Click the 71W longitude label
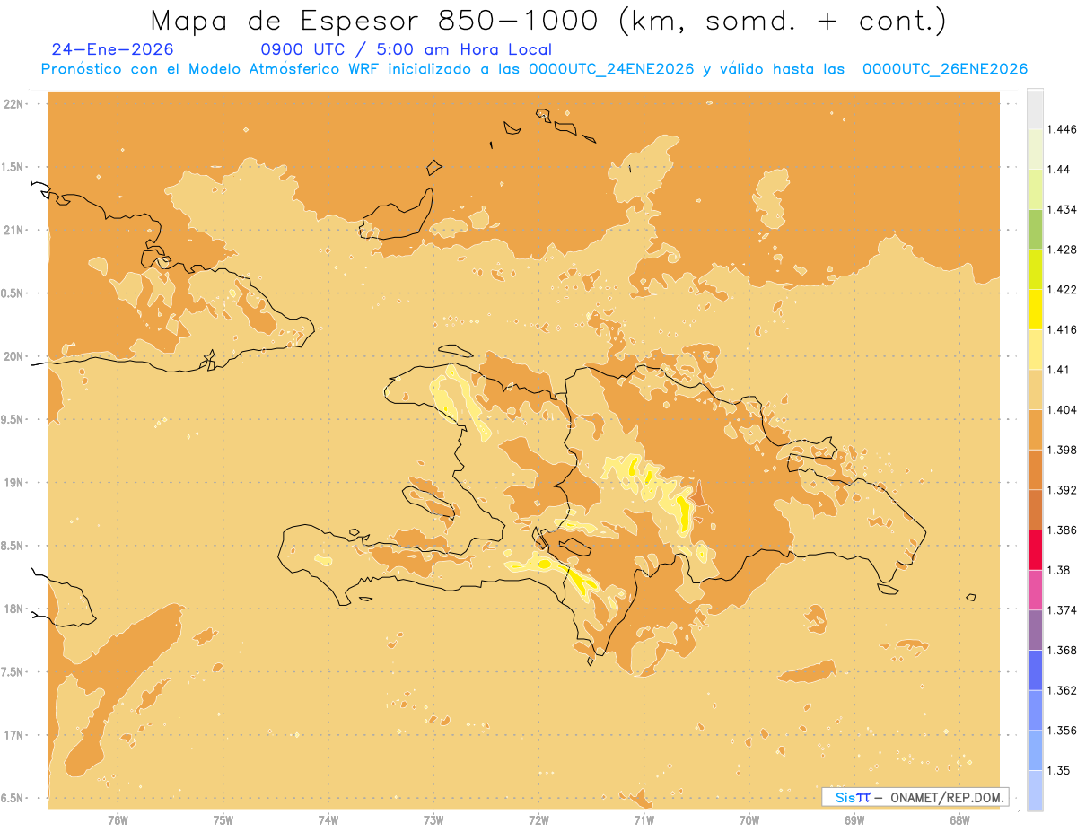This screenshot has width=1077, height=832. coord(644,820)
